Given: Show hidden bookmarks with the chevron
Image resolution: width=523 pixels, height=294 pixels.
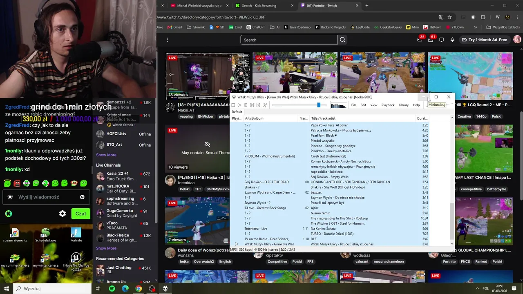Looking at the screenshot, I should (475, 27).
